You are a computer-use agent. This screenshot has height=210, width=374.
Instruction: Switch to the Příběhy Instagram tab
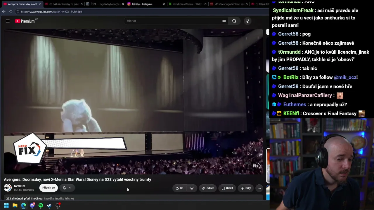[146, 4]
